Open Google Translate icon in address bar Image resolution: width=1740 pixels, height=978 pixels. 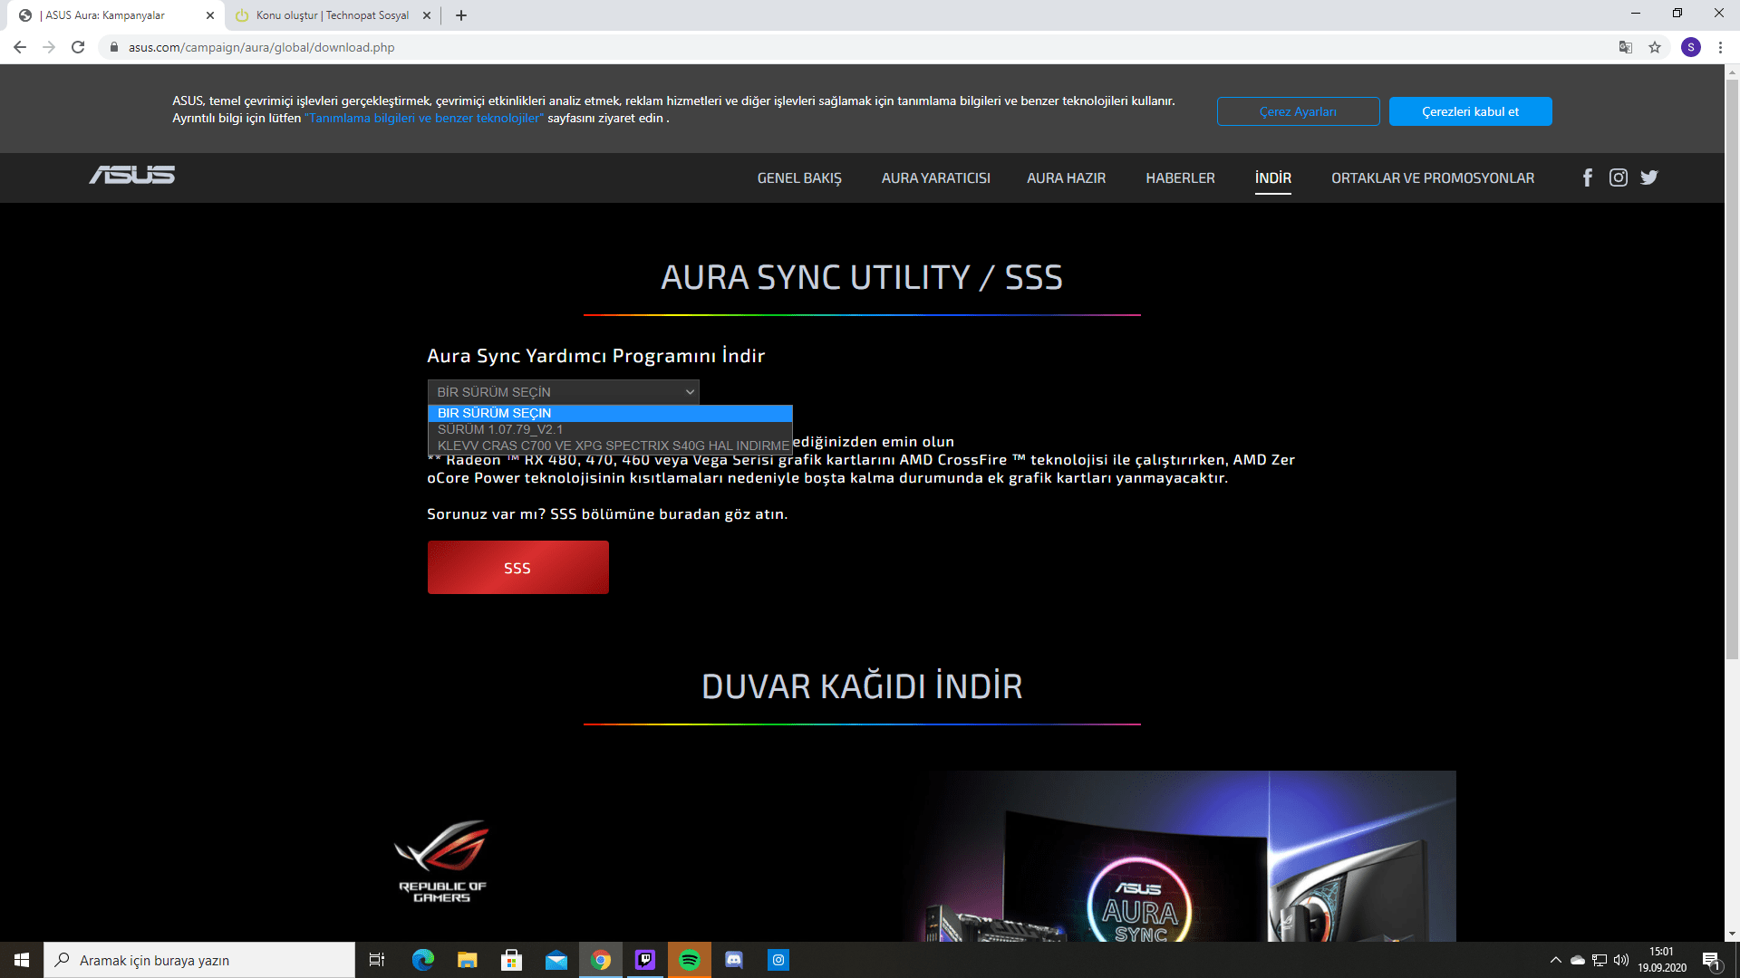(x=1625, y=47)
